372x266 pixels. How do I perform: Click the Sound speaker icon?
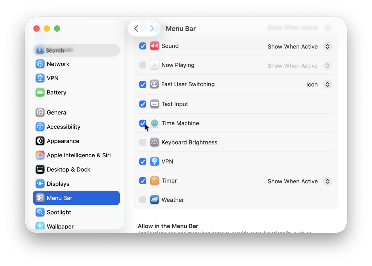coord(155,46)
